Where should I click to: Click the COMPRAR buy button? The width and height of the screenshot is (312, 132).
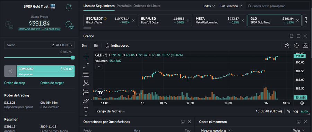[x=45, y=71]
